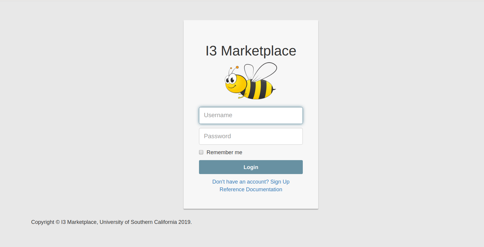
Task: Click the bee mascot logo
Action: click(251, 81)
